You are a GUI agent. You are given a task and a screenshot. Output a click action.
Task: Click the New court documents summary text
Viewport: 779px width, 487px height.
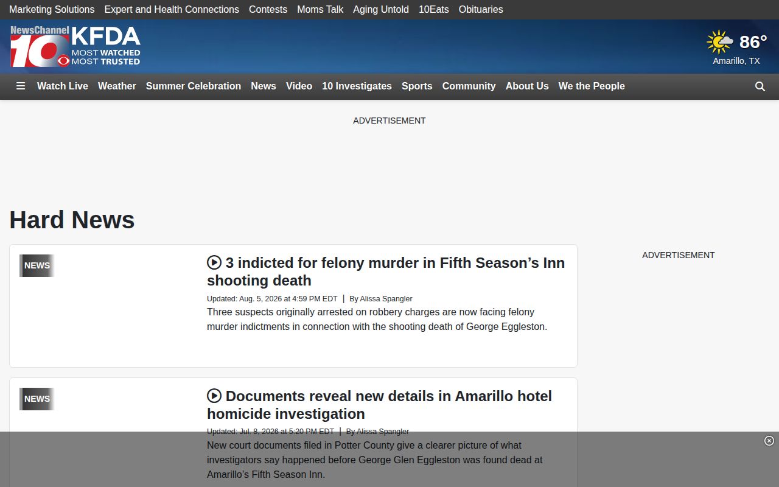tap(374, 460)
